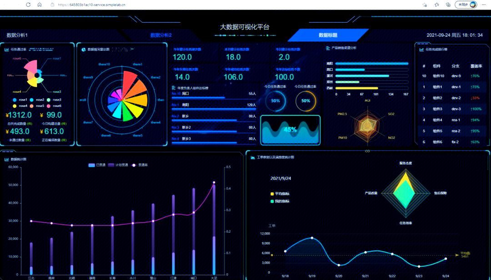Viewport: 491px width, 280px height.
Task: Click the dev-1 branch cell
Action: [x=456, y=87]
